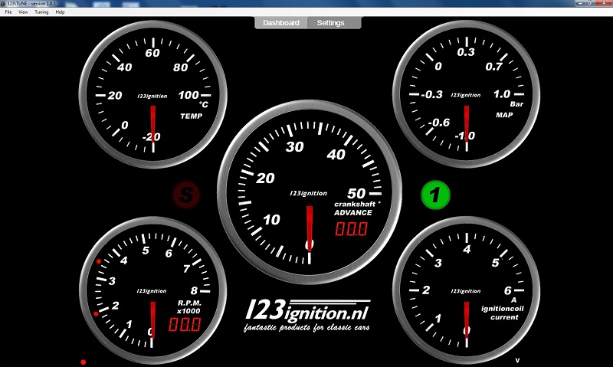Click the ignition coil current gauge
This screenshot has width=613, height=367.
coord(466,288)
